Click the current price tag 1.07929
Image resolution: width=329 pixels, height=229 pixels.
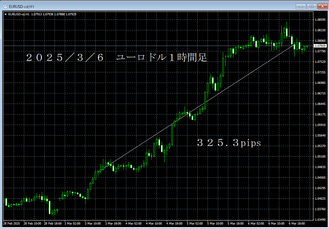pyautogui.click(x=320, y=46)
